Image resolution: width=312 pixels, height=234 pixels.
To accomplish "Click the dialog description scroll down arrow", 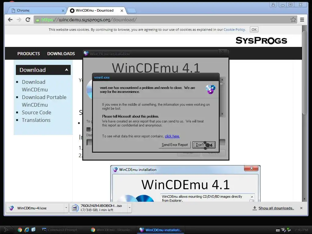I will (x=222, y=114).
